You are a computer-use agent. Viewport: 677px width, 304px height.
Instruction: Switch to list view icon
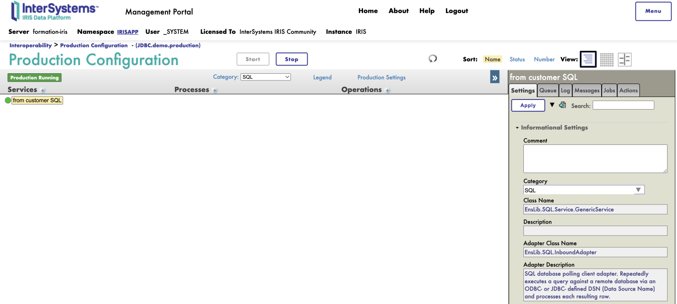pos(588,59)
